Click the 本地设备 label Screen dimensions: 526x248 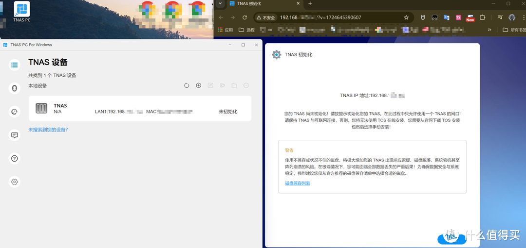coord(38,85)
